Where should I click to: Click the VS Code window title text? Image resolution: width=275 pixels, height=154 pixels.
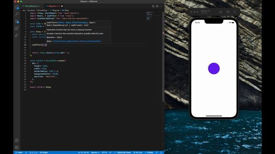point(89,1)
